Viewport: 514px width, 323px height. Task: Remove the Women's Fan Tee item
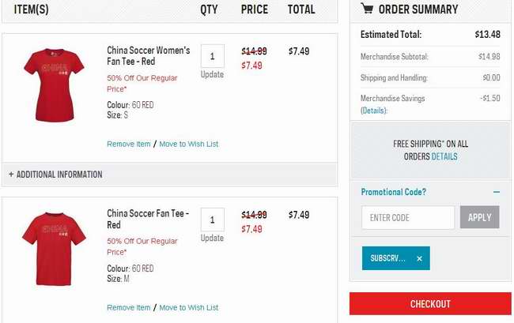[x=128, y=144]
